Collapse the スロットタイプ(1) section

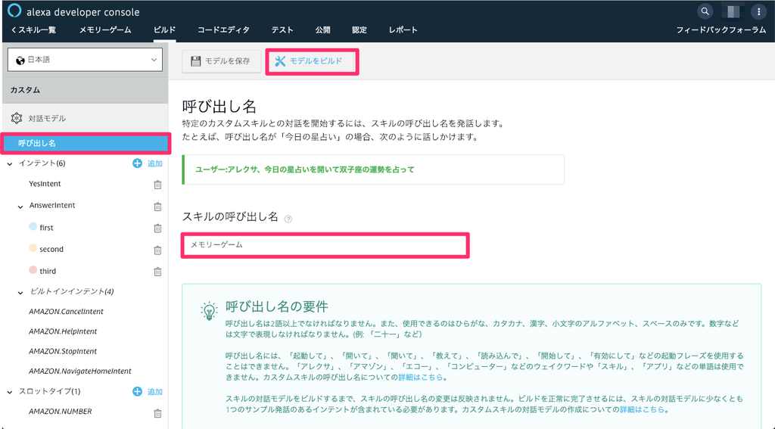click(10, 392)
